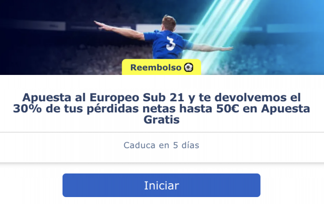Click the words Europeo Sub 21
This screenshot has height=204, width=324.
point(137,97)
